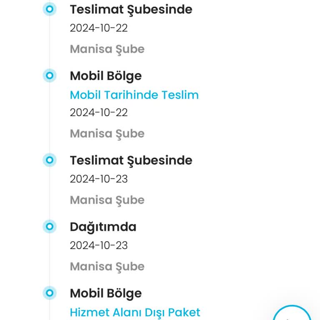Select the timeline circle for Teslimat Şubesinde 2024-10-22
The width and height of the screenshot is (320, 320).
[x=50, y=9]
